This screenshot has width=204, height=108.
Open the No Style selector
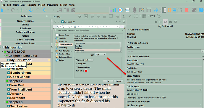point(58,17)
